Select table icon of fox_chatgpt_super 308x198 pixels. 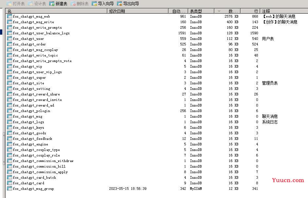[x=9, y=77]
